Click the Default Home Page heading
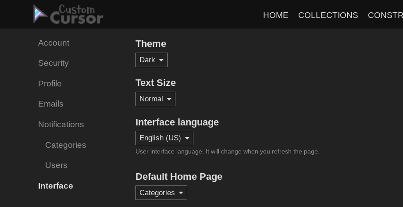This screenshot has width=403, height=207. pyautogui.click(x=178, y=177)
